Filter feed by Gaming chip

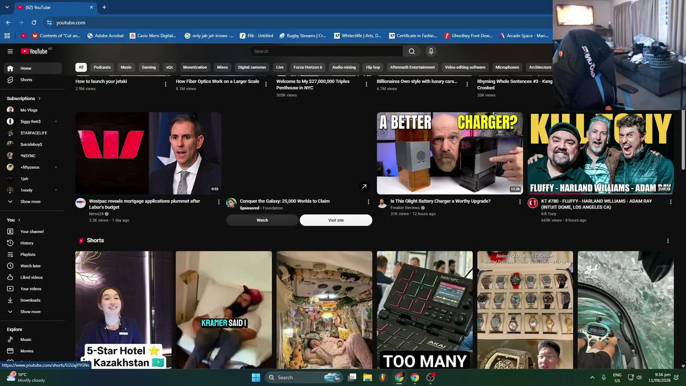tap(148, 68)
